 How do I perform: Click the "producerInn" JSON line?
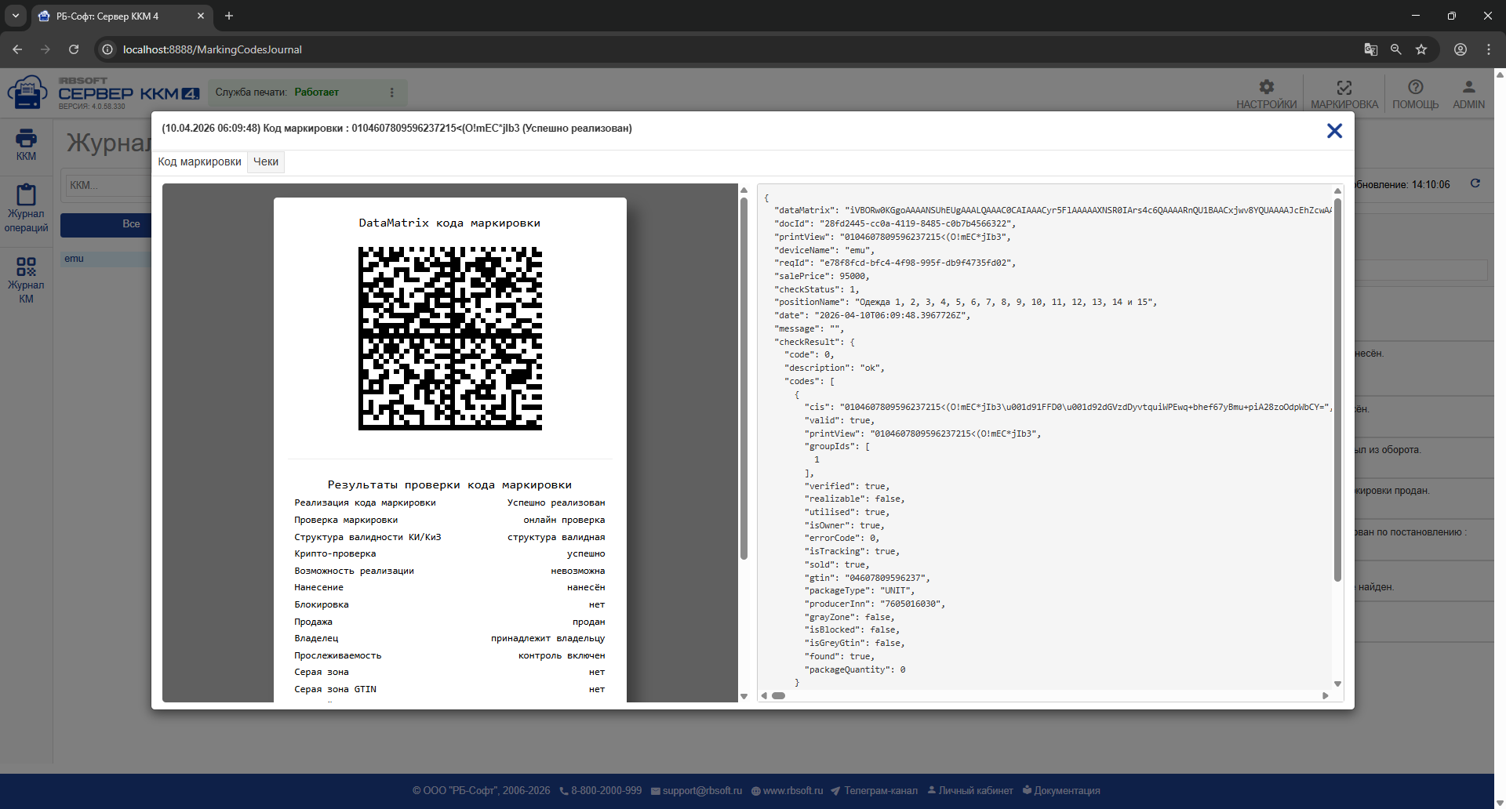click(875, 604)
